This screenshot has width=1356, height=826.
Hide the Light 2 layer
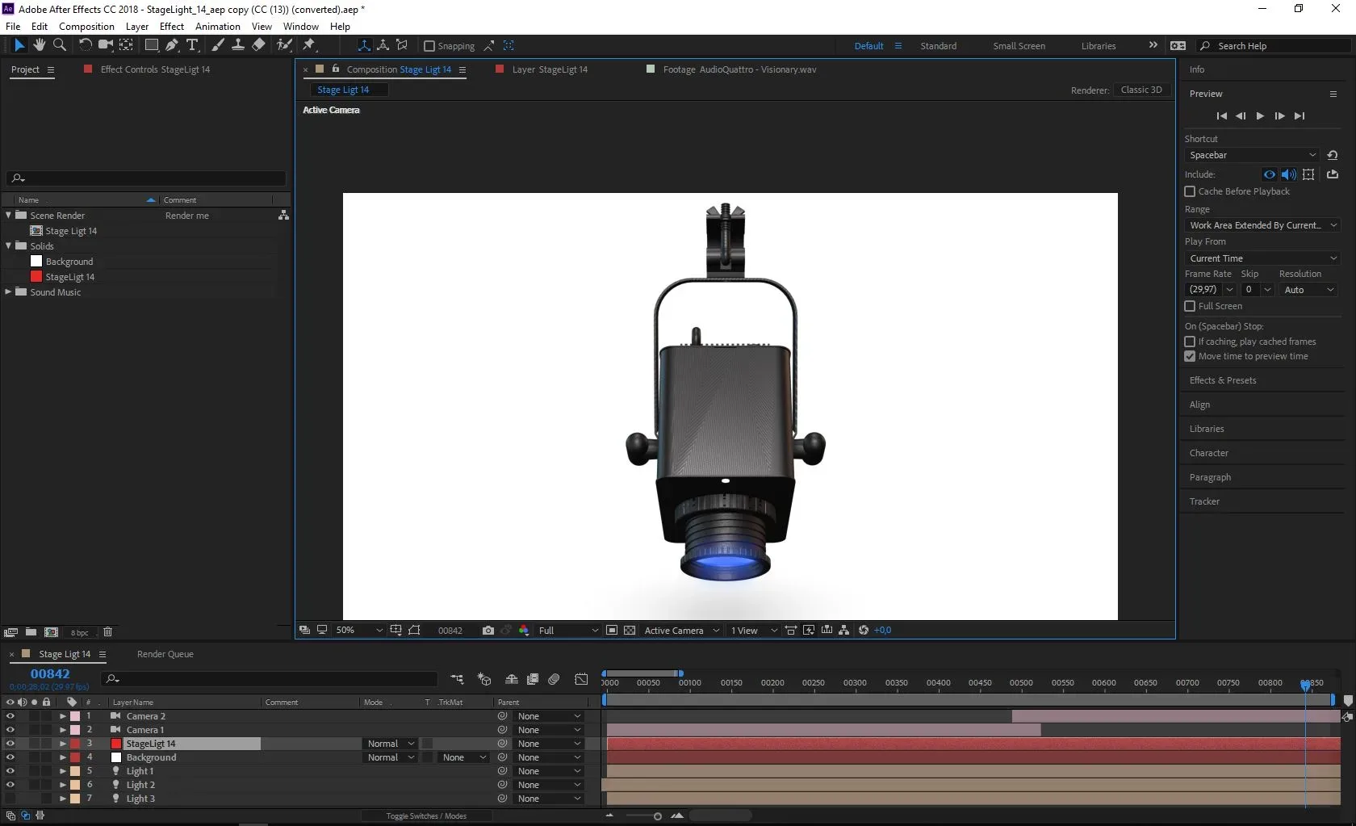10,785
